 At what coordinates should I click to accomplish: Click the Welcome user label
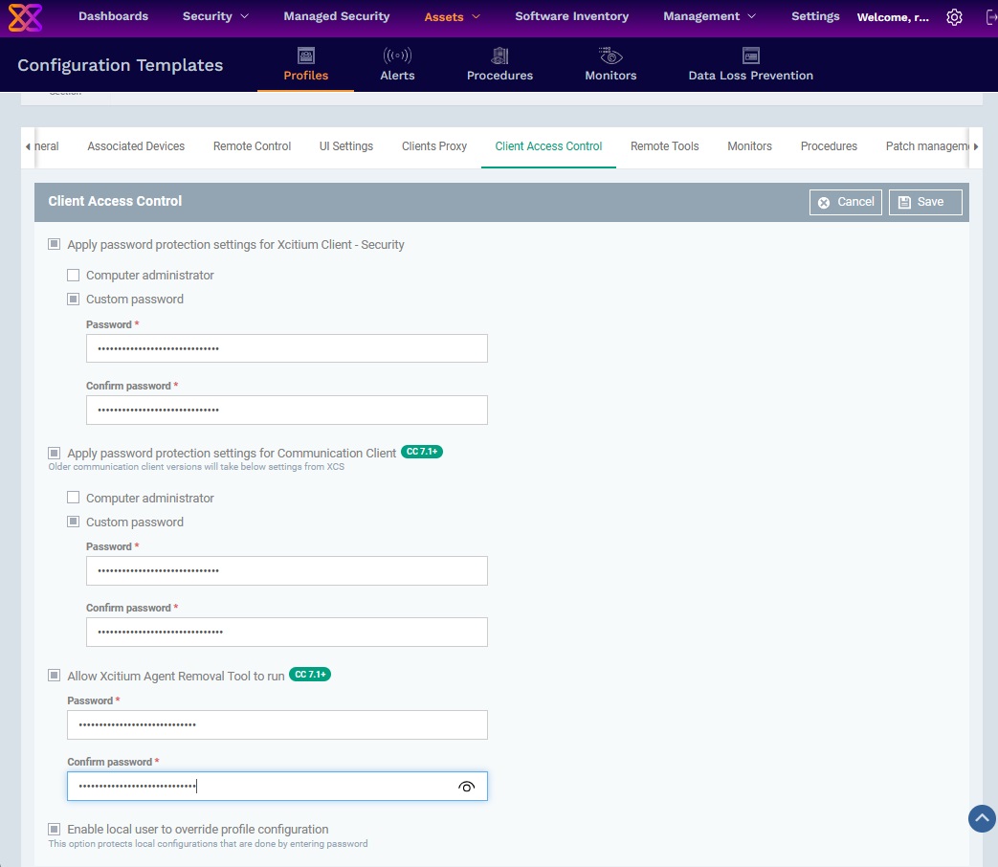point(893,17)
